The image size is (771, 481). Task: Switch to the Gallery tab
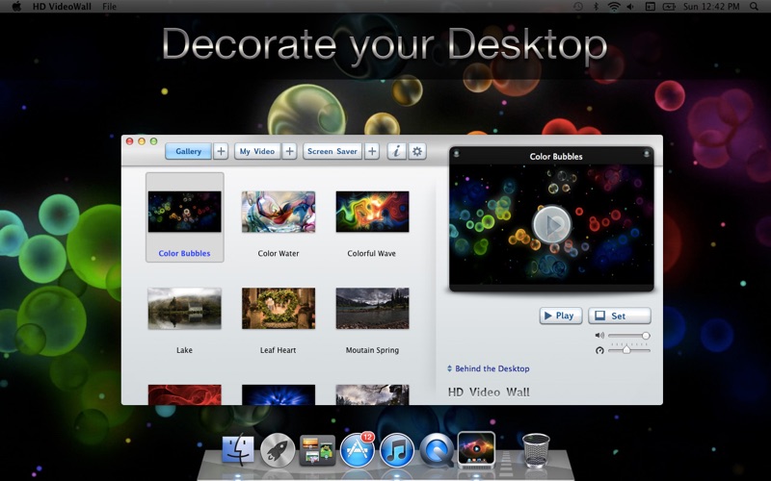(x=188, y=151)
